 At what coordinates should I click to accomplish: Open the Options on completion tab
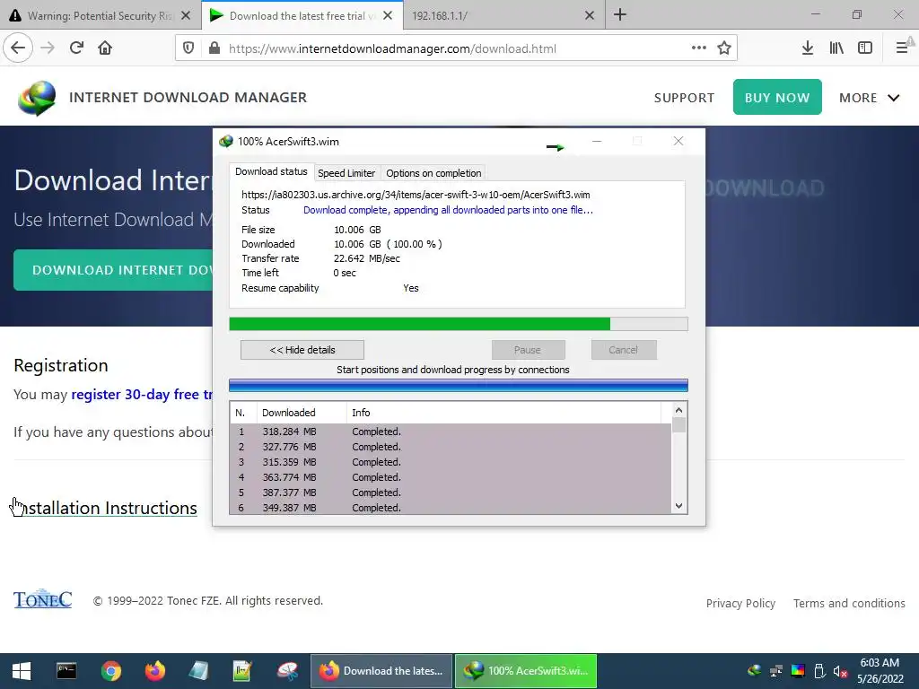click(x=433, y=173)
